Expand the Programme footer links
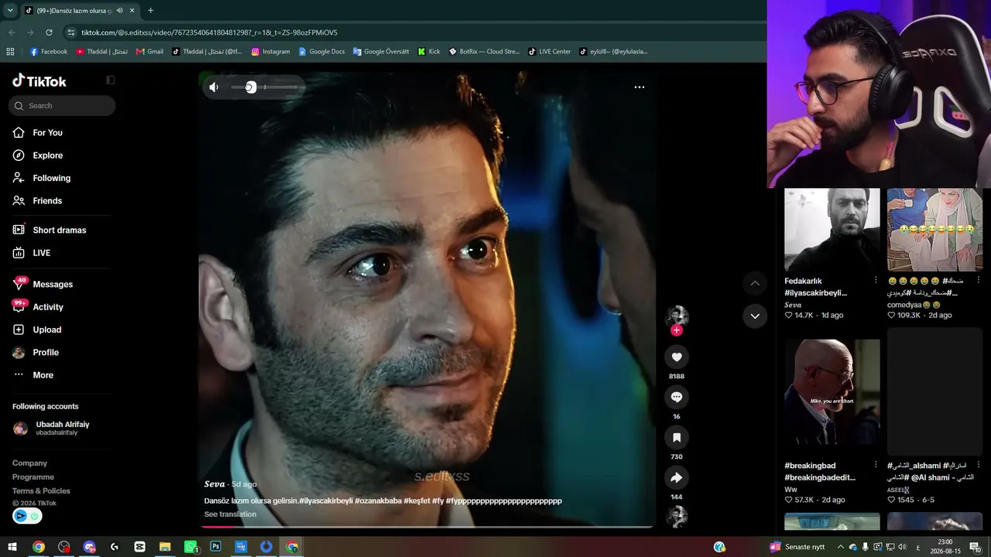This screenshot has height=557, width=991. click(x=33, y=477)
